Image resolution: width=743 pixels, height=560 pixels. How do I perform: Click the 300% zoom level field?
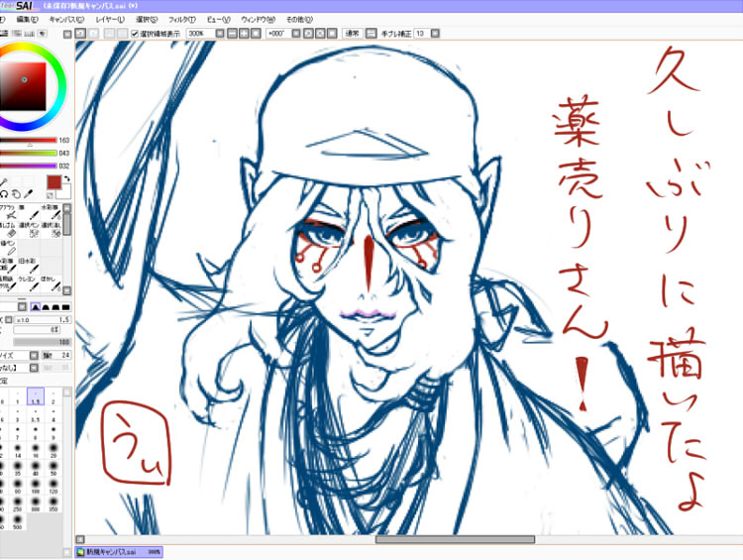point(200,34)
